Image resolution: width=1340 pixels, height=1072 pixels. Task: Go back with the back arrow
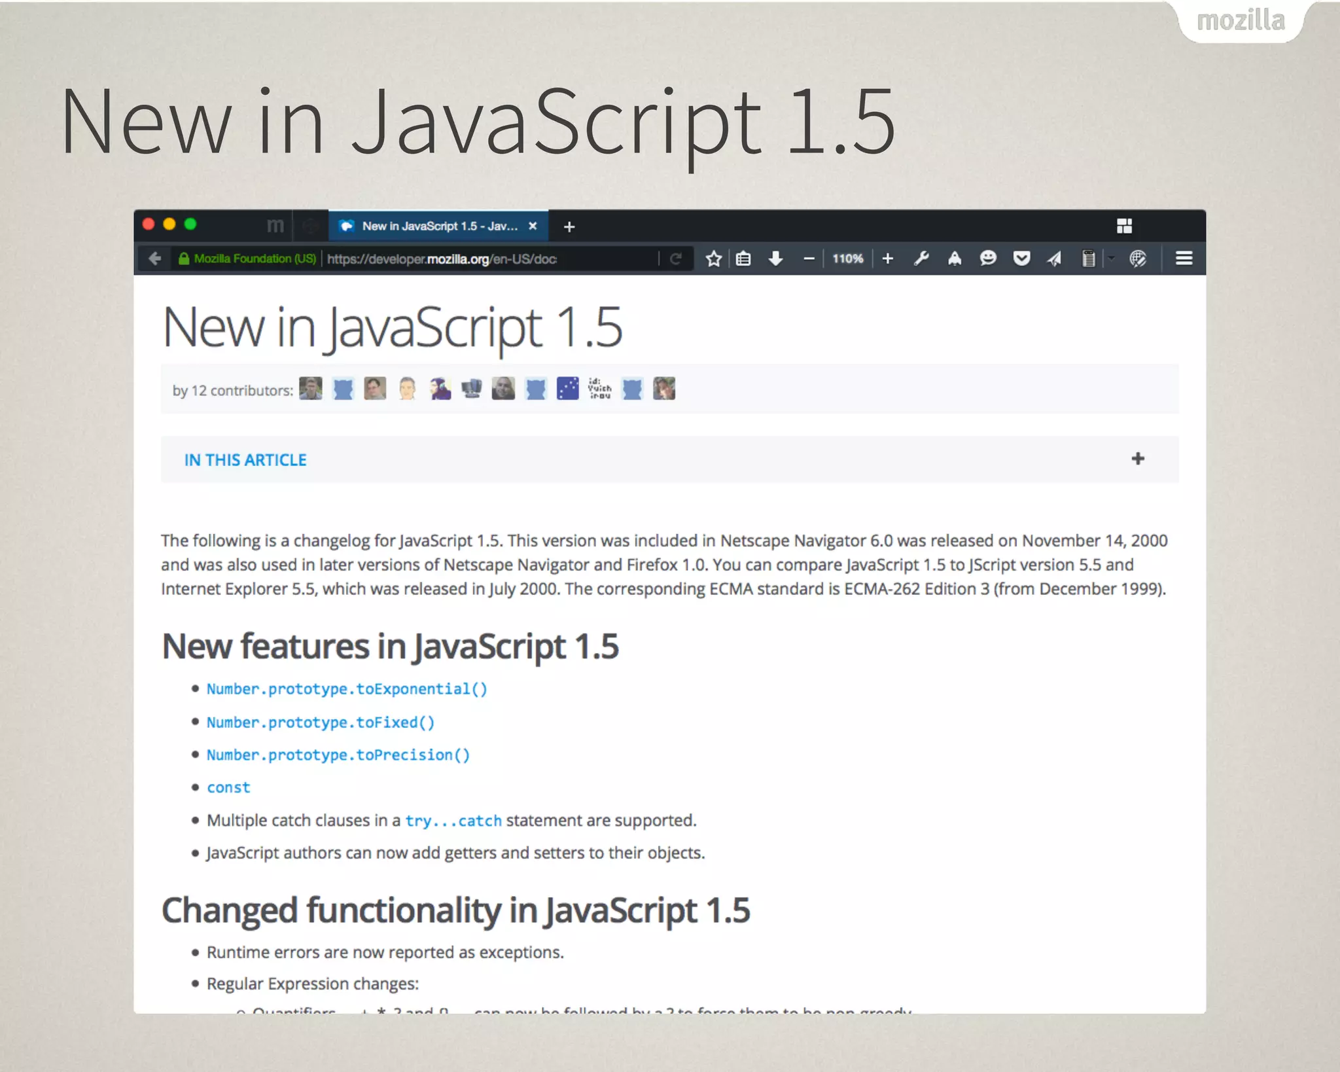[155, 259]
